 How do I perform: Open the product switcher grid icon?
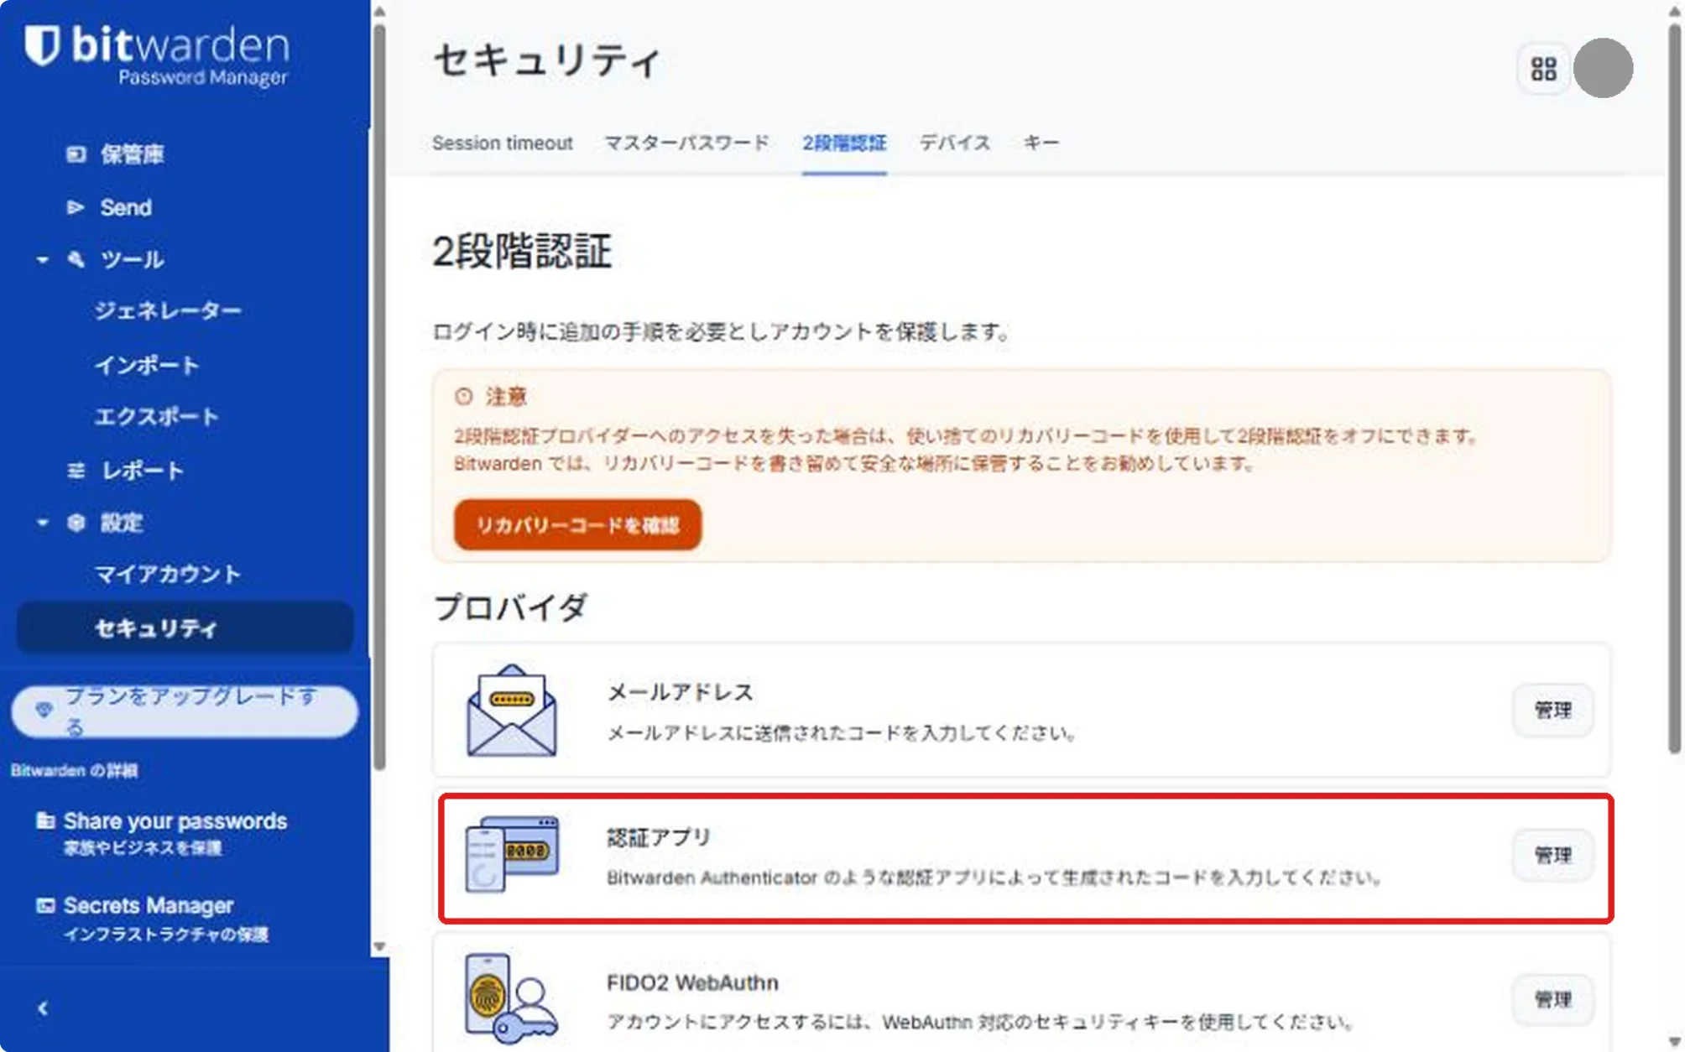tap(1543, 68)
